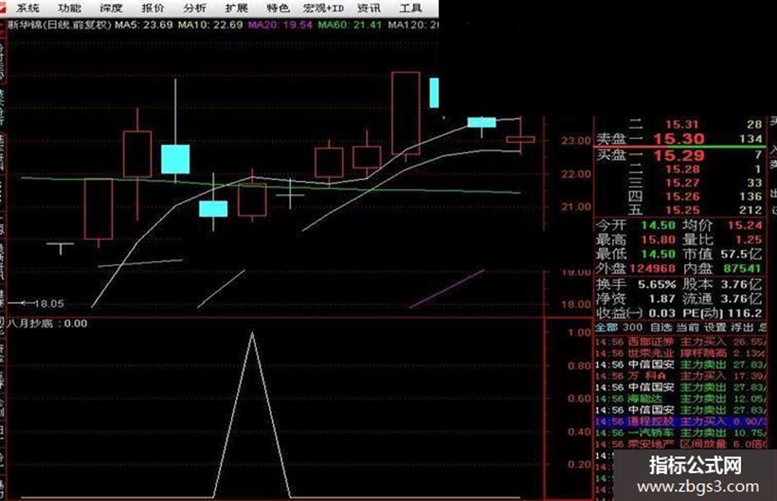Screen dimensions: 777x501
Task: Click the 换手 value 5.65%
Action: pyautogui.click(x=657, y=285)
